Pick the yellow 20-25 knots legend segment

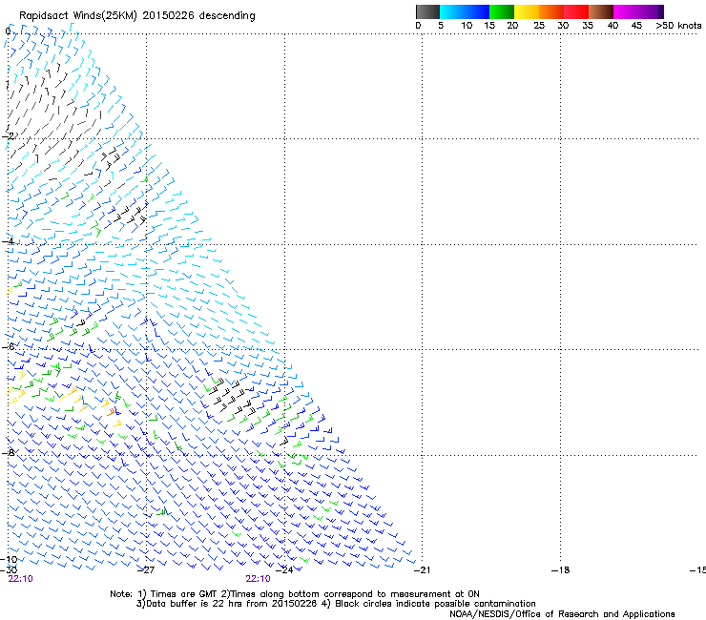point(527,11)
